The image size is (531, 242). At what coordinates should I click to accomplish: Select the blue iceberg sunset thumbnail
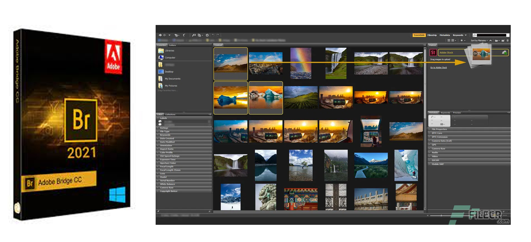click(231, 98)
